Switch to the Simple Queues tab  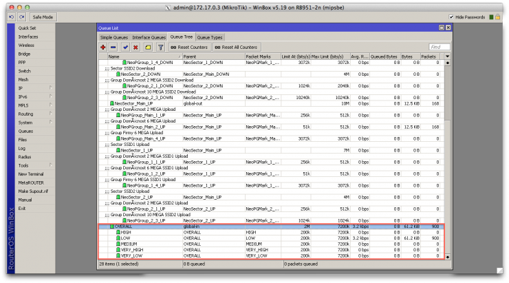point(114,37)
